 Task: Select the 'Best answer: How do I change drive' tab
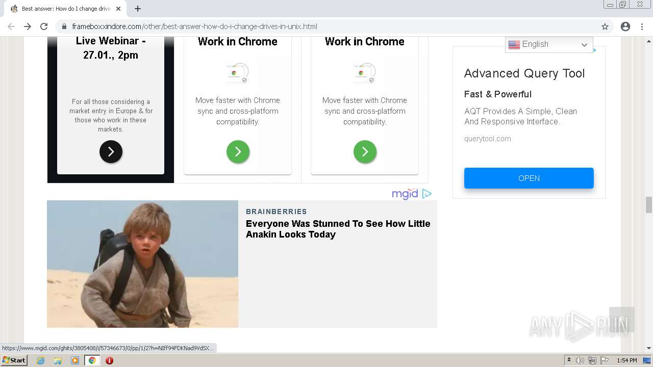point(65,9)
